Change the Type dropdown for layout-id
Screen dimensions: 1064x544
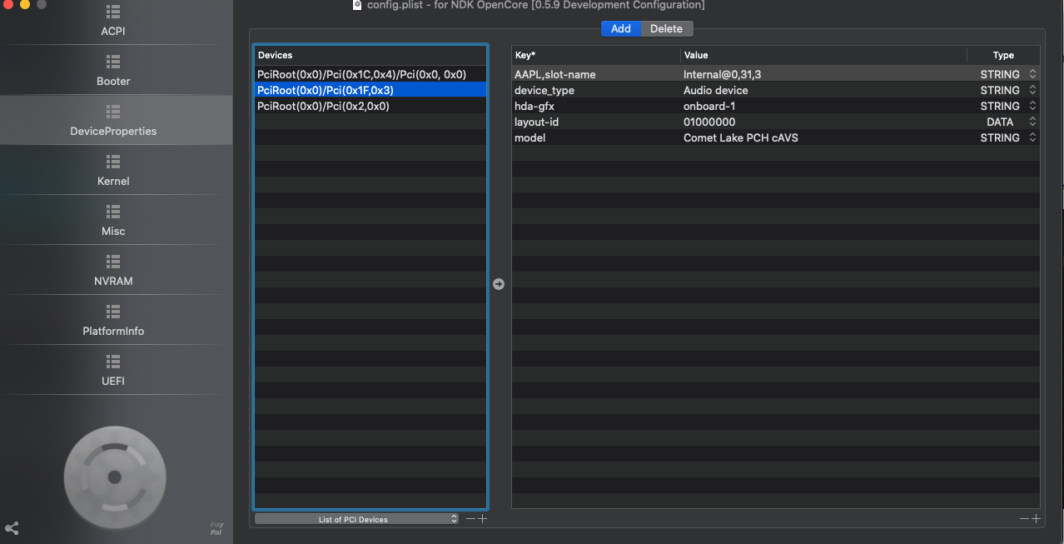[1032, 122]
